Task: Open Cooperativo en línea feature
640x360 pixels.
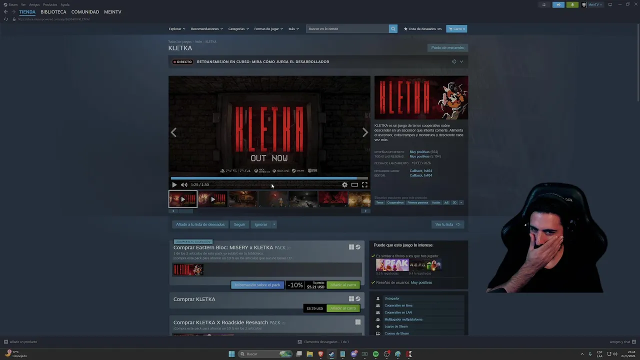Action: [398, 305]
